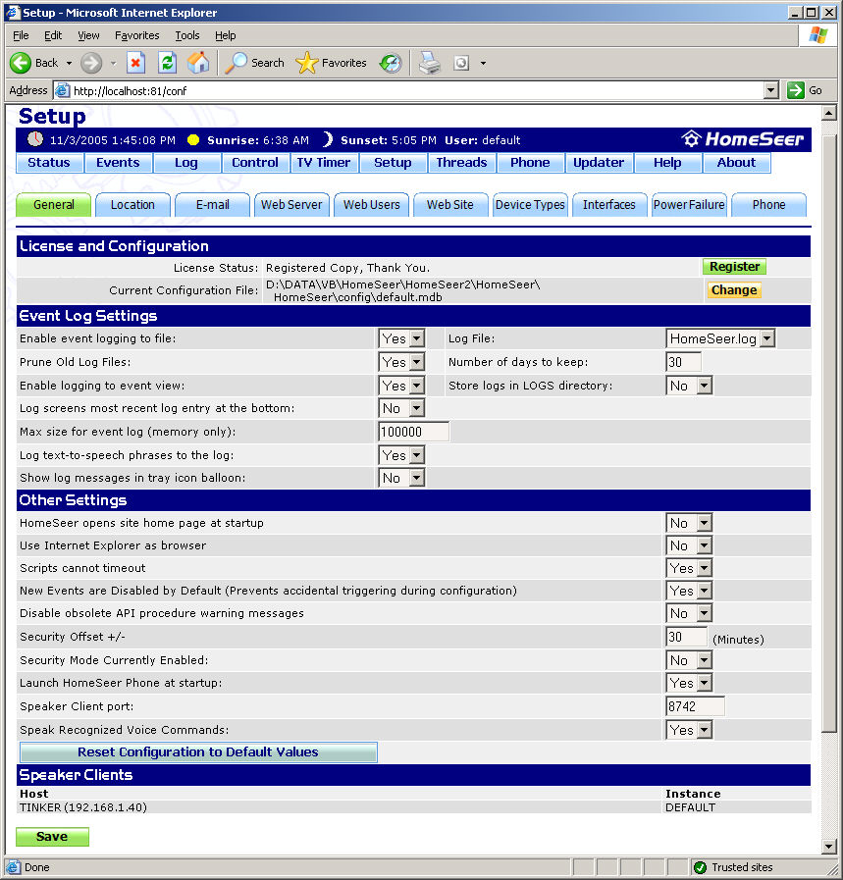
Task: Open Back button history dropdown arrow
Action: [69, 63]
